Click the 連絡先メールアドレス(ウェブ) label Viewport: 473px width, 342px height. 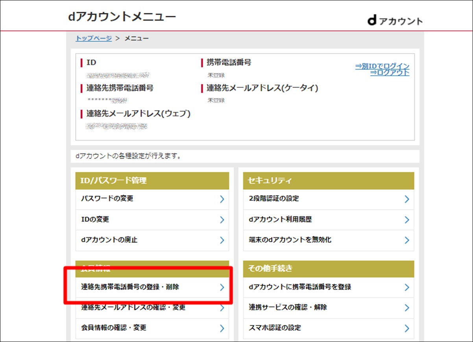point(139,114)
